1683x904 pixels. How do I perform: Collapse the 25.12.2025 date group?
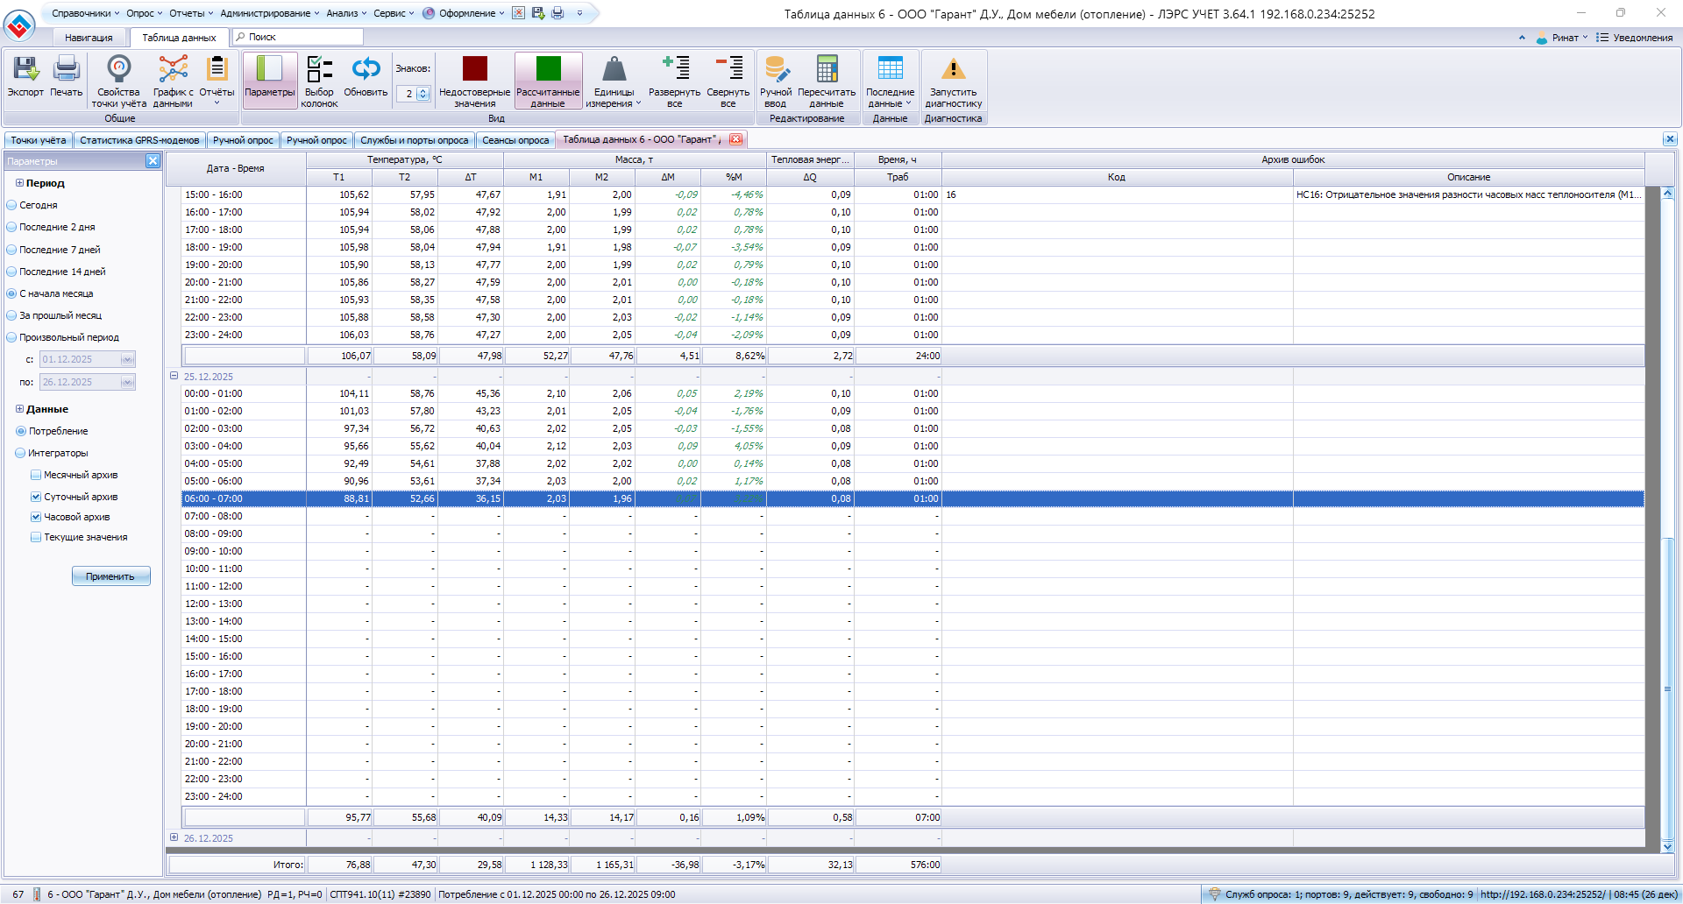174,376
